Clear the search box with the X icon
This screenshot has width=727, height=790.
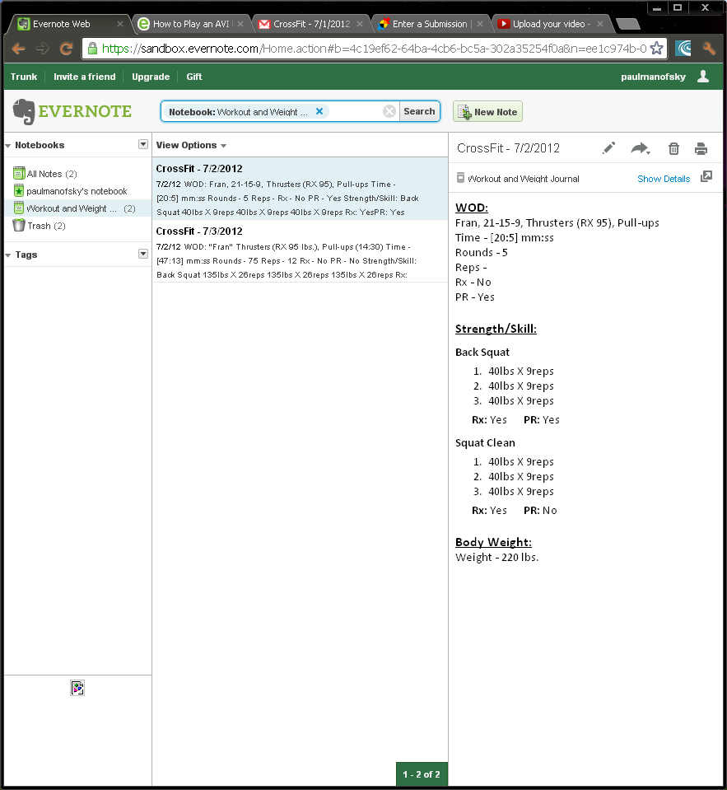[389, 111]
